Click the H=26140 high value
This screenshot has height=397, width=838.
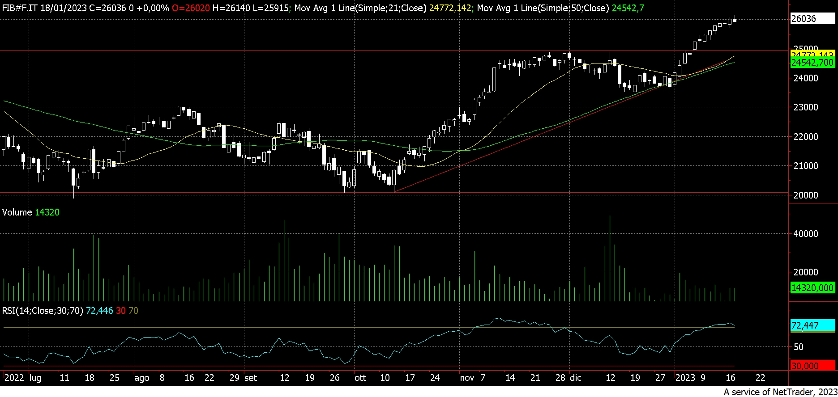pos(231,8)
